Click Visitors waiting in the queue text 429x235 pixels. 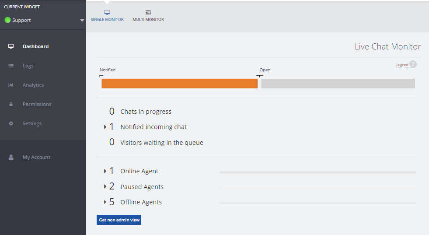tap(162, 142)
